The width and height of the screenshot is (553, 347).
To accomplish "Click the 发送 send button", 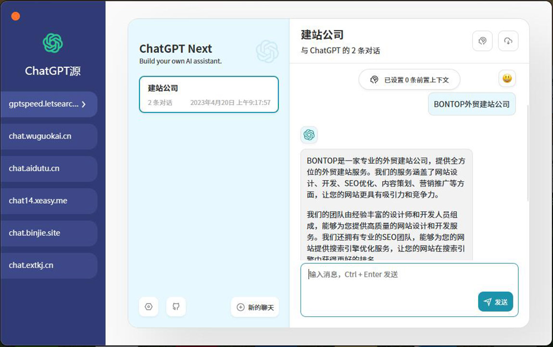I will pyautogui.click(x=496, y=302).
